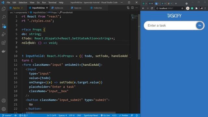Click the handleAdd breadcrumb segment
The width and height of the screenshot is (208, 117).
67,12
